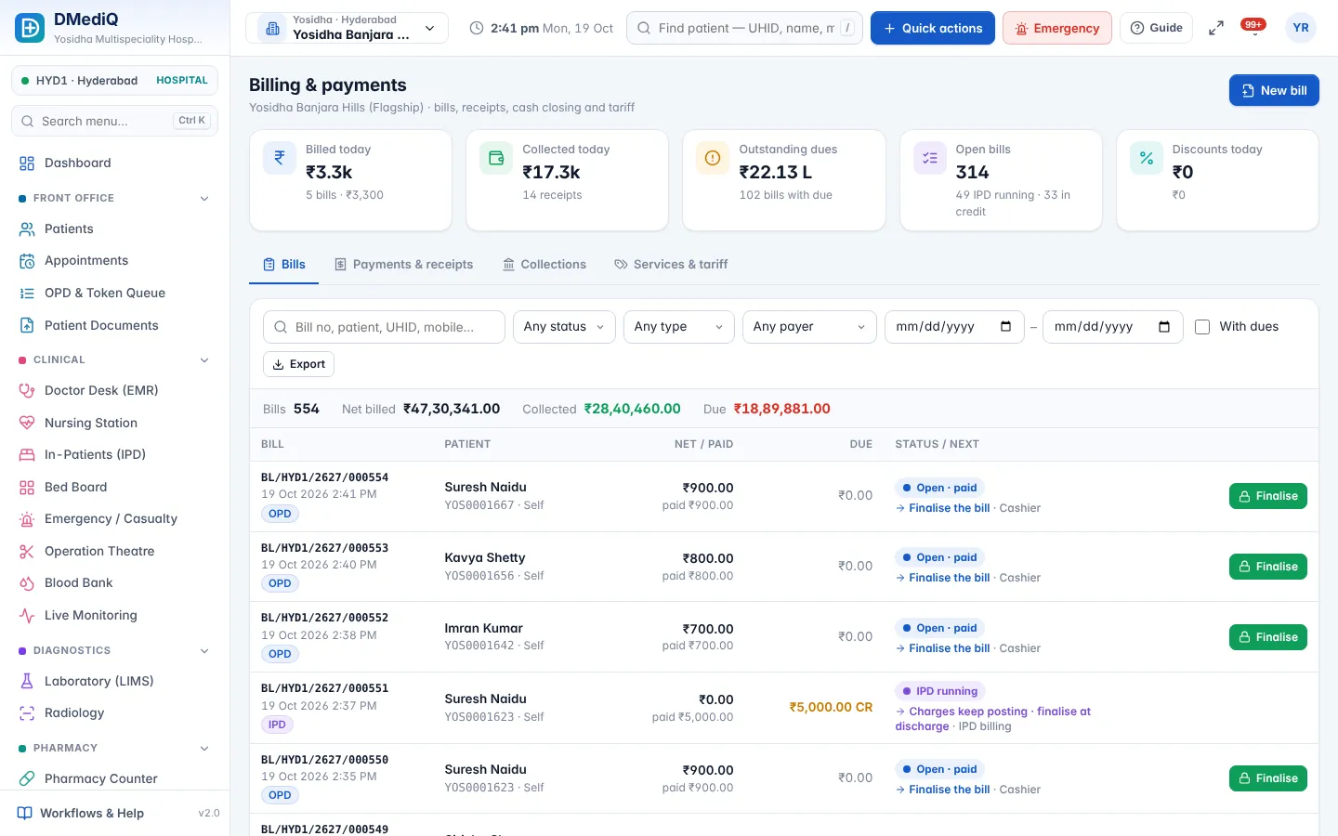Image resolution: width=1338 pixels, height=836 pixels.
Task: Click the Export button
Action: pos(298,364)
